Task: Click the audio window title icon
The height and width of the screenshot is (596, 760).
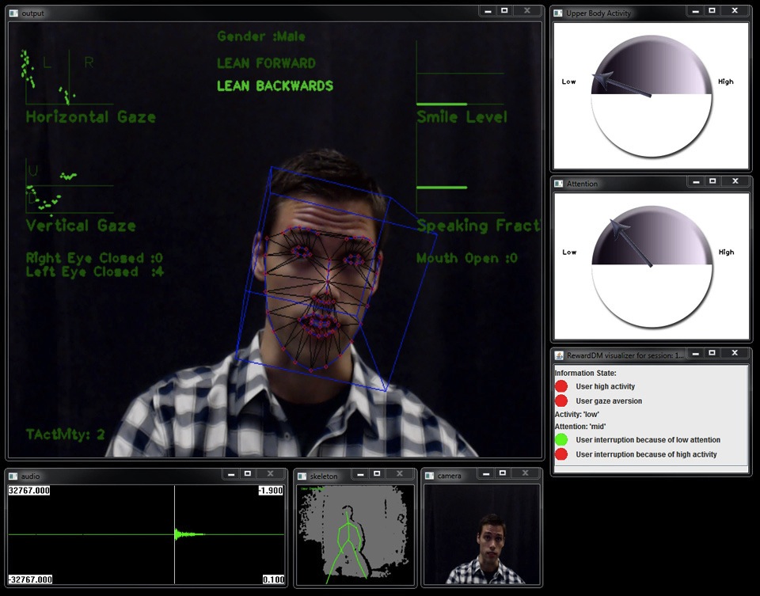Action: [x=13, y=476]
